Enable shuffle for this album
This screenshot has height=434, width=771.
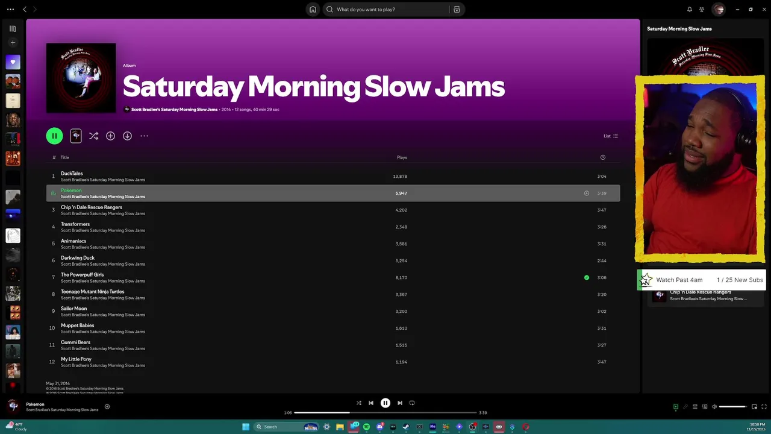point(93,136)
